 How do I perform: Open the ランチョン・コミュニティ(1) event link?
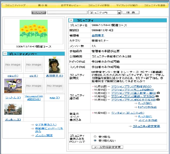(127, 113)
